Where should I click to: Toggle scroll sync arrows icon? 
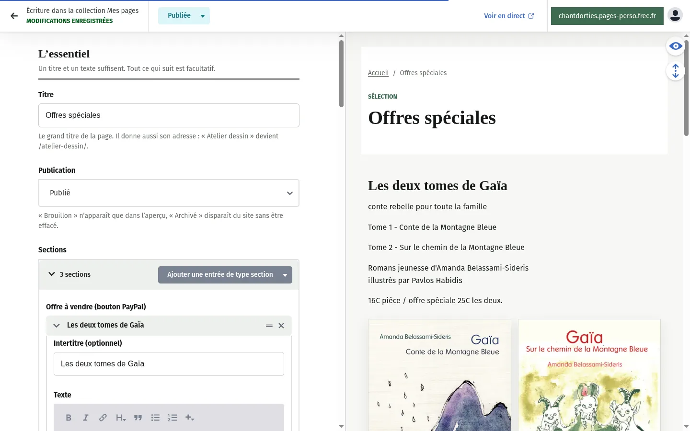click(x=676, y=71)
